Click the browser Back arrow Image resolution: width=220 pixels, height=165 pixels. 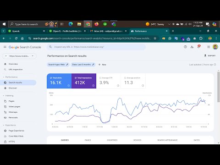tap(4, 38)
